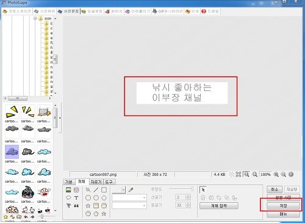Click the favorites star below thumbnails
Screen dimensions: 305x223
coord(6,217)
